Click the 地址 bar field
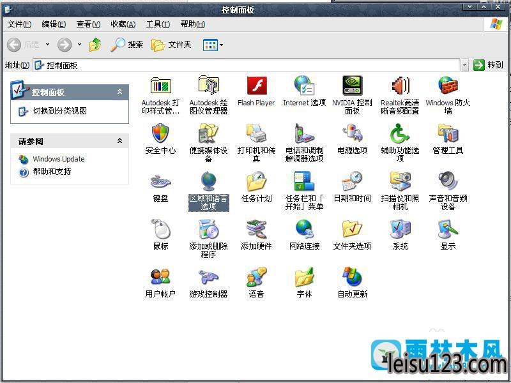 (247, 66)
